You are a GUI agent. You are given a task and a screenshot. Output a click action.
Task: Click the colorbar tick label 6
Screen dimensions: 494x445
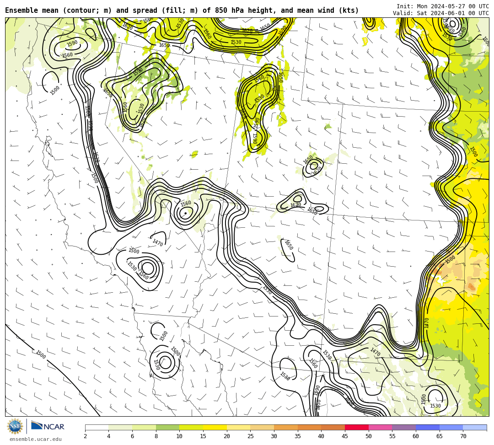coord(132,436)
